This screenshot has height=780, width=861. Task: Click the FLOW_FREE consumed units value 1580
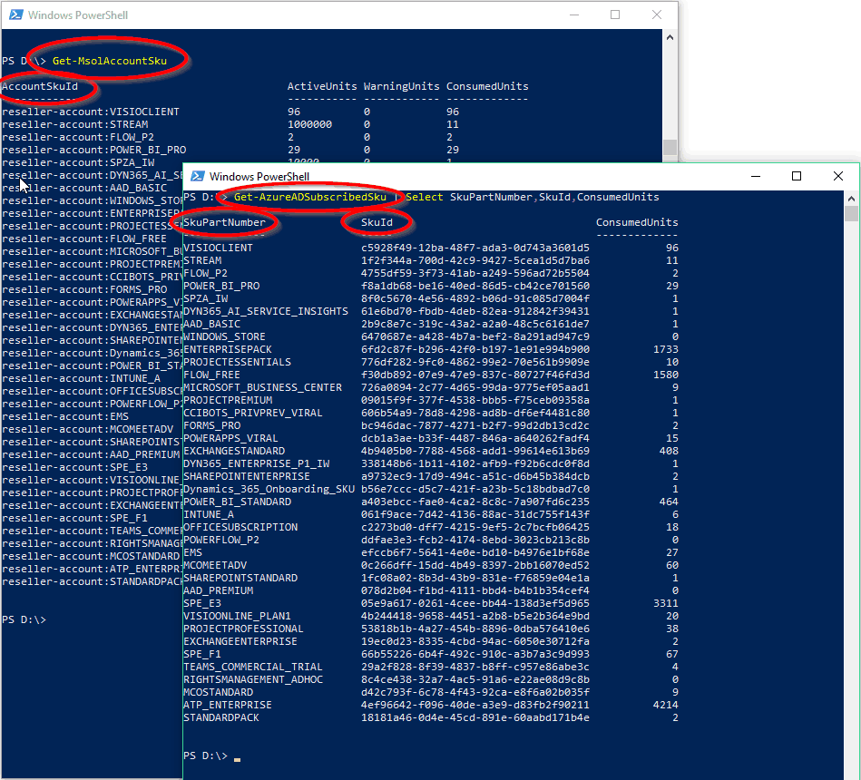point(666,375)
